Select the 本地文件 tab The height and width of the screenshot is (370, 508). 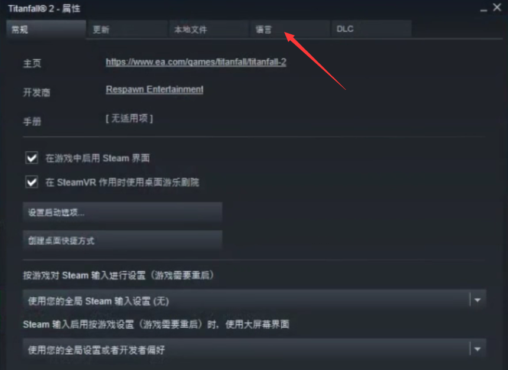click(209, 30)
